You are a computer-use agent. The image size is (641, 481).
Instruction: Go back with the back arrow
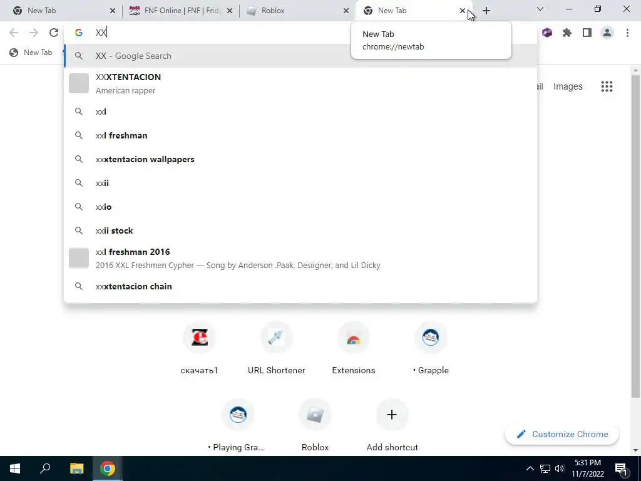click(14, 33)
